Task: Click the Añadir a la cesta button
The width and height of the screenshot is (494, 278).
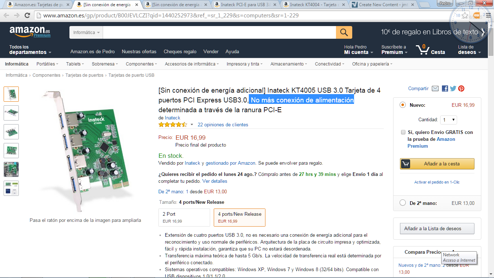Action: [x=437, y=164]
